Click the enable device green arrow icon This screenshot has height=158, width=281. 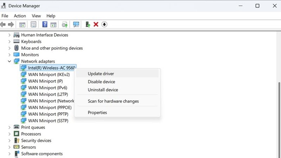pos(88,25)
